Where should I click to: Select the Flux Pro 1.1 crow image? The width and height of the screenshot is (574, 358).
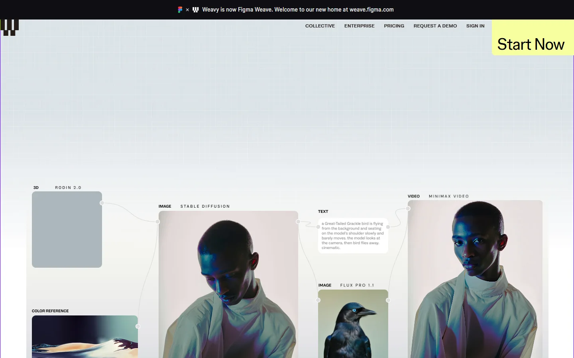(353, 324)
